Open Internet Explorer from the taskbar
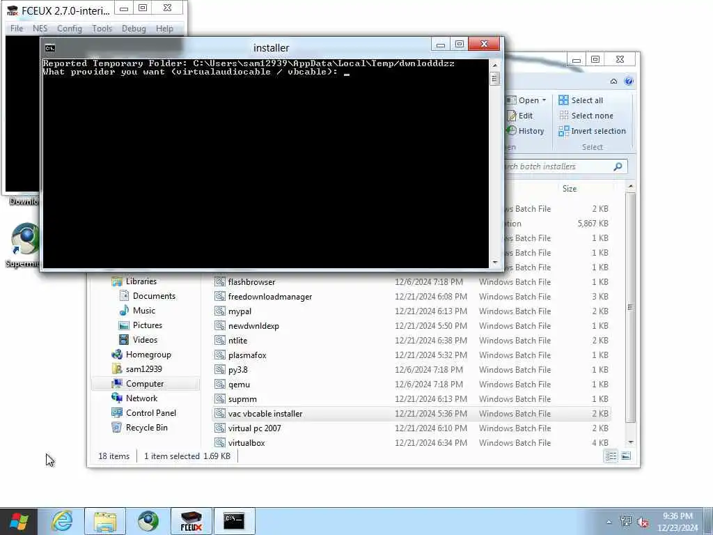 [62, 521]
